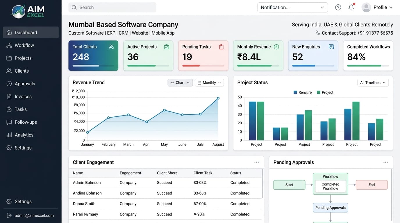Select the Danna Smith row name
This screenshot has width=400, height=223.
pyautogui.click(x=84, y=204)
